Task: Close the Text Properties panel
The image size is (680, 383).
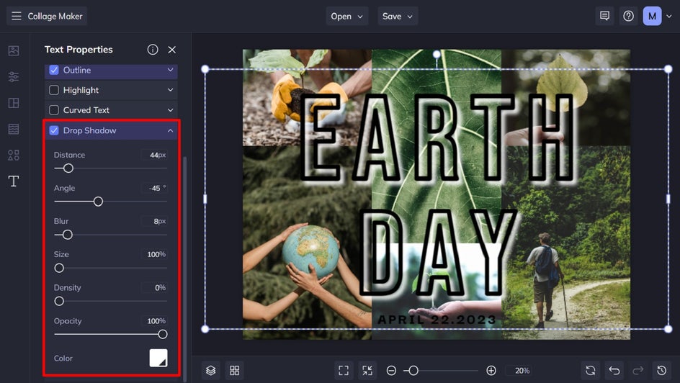Action: point(171,50)
